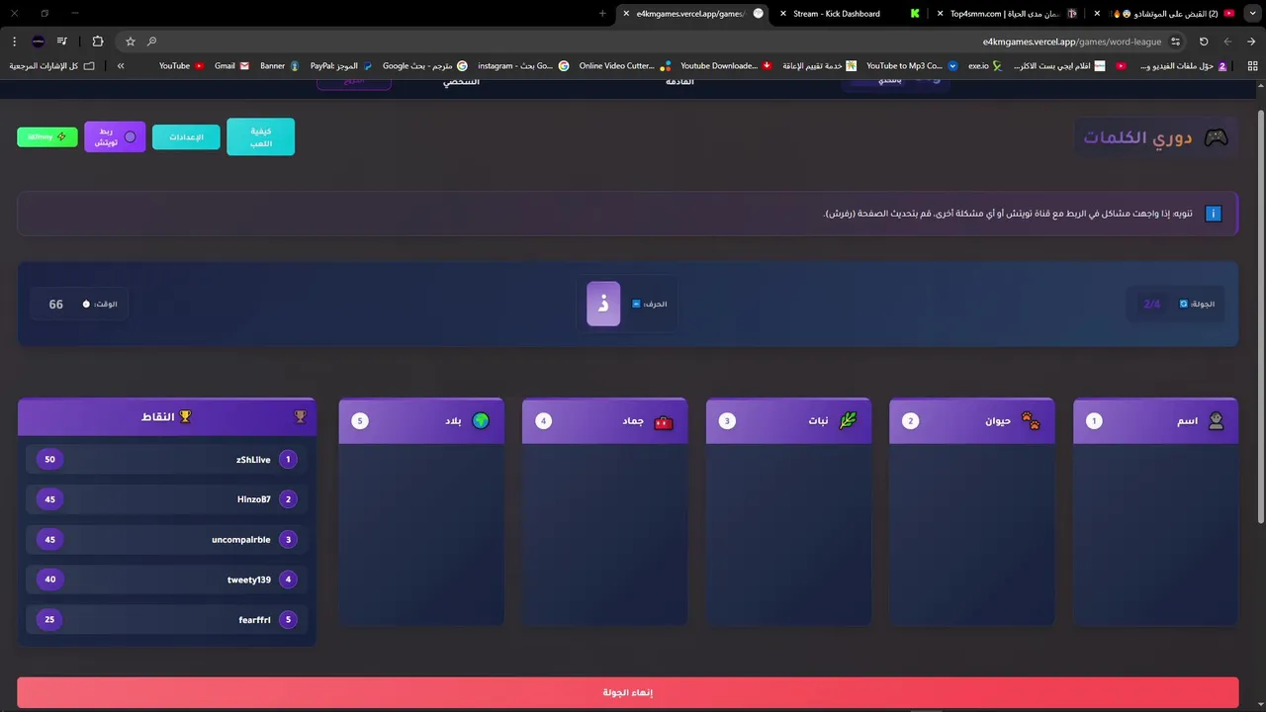Click the green account button with lightning icon

click(x=47, y=136)
